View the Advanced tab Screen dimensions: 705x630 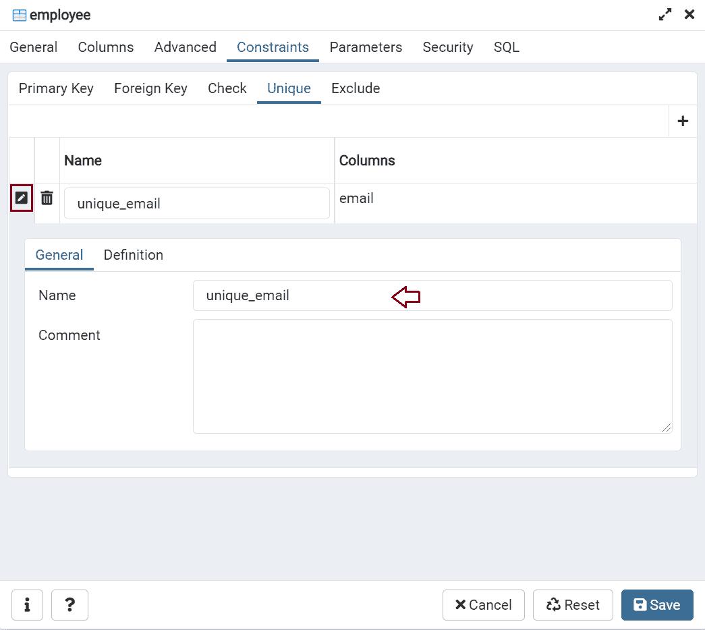[x=184, y=47]
